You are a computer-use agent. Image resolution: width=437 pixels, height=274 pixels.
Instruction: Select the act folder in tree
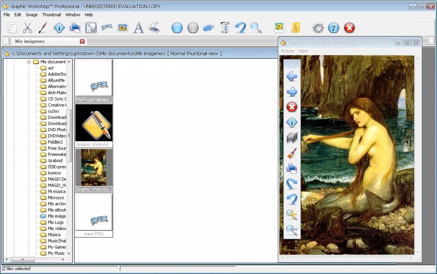click(x=47, y=68)
